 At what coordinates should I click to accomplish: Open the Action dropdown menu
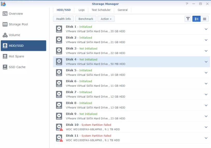[106, 19]
